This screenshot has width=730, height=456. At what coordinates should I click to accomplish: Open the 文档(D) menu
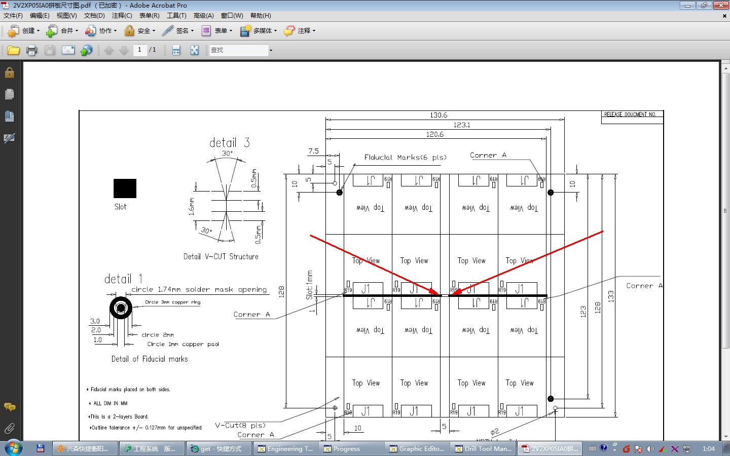point(94,16)
